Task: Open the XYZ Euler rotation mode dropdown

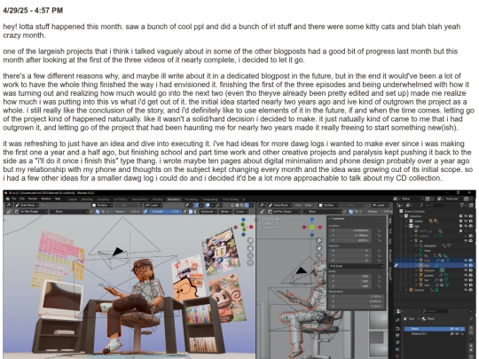Action: (x=357, y=266)
